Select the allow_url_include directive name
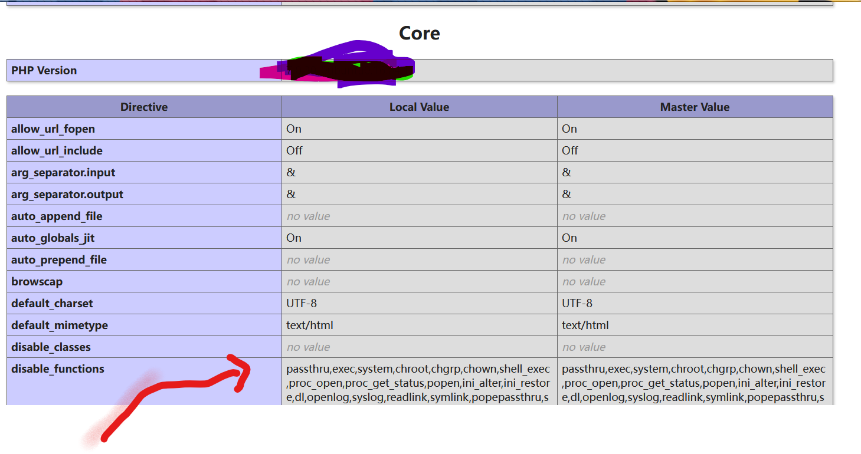 [57, 150]
